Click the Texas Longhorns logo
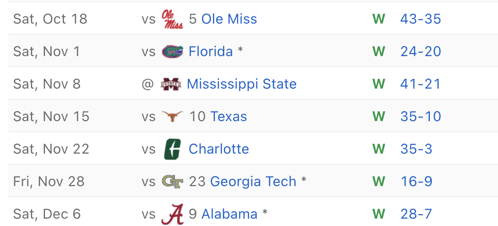Screen dimensions: 498x226 (172, 116)
